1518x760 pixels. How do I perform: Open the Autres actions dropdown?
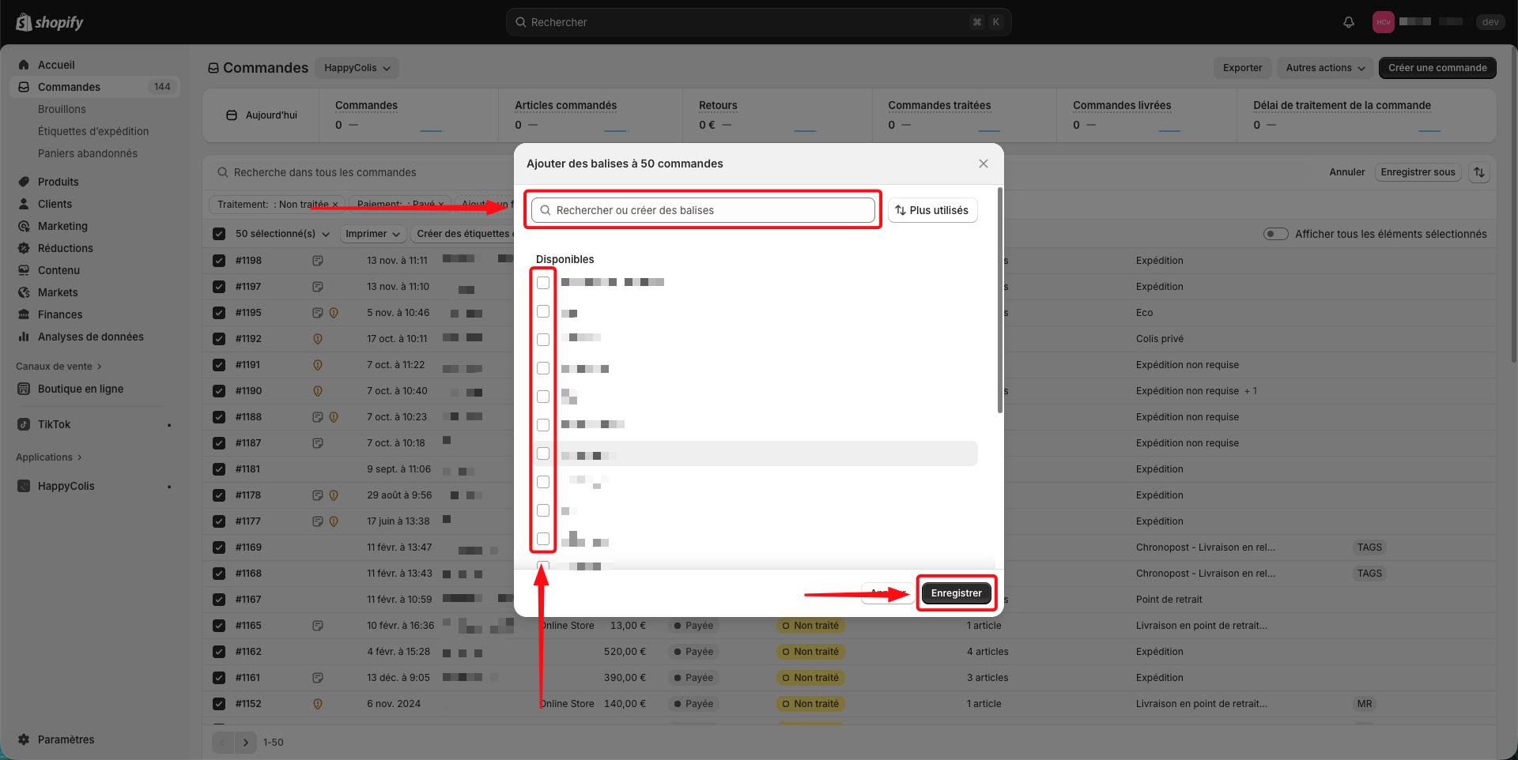[1325, 68]
